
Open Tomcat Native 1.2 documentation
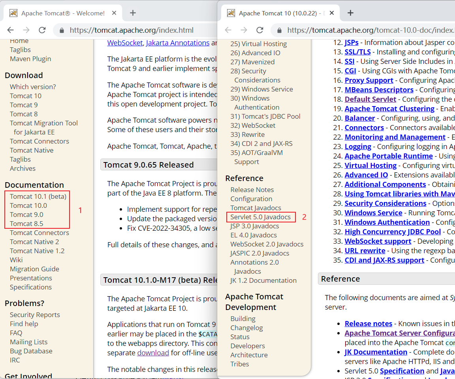(x=37, y=251)
